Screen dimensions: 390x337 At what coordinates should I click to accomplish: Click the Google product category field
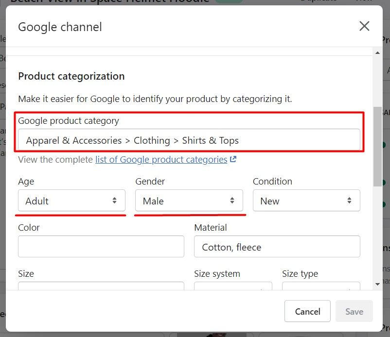(x=189, y=140)
